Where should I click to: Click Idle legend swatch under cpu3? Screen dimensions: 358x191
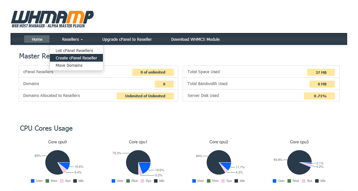(317, 181)
